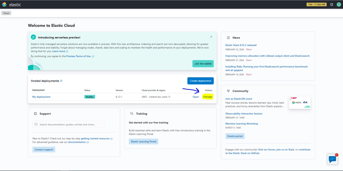Click the News section icon
This screenshot has height=171, width=343.
[228, 38]
